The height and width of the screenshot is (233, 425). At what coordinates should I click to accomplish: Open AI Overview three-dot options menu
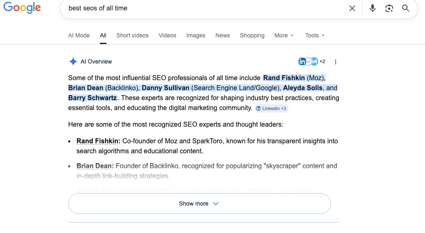click(x=336, y=62)
